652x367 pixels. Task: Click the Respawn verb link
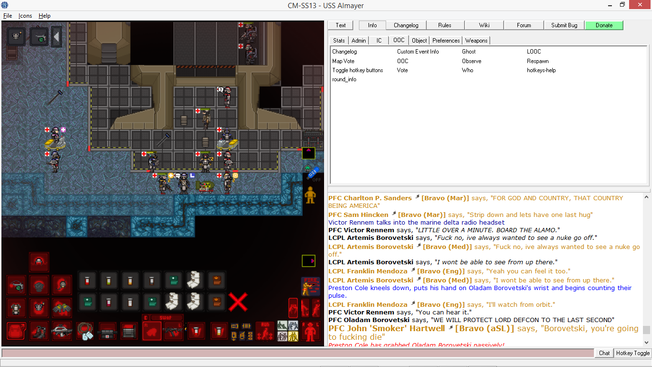537,61
